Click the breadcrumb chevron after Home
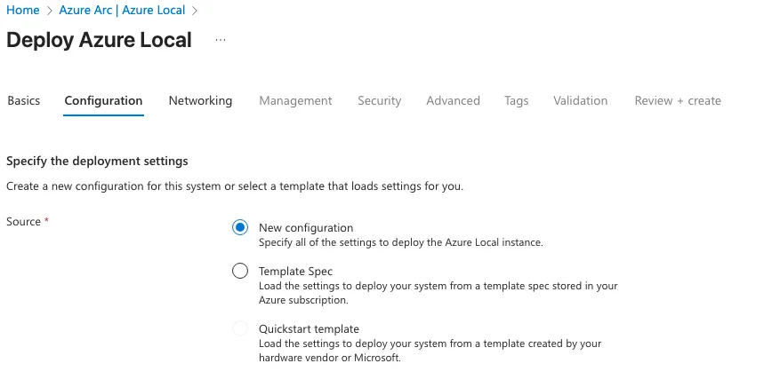Image resolution: width=780 pixels, height=379 pixels. (50, 11)
